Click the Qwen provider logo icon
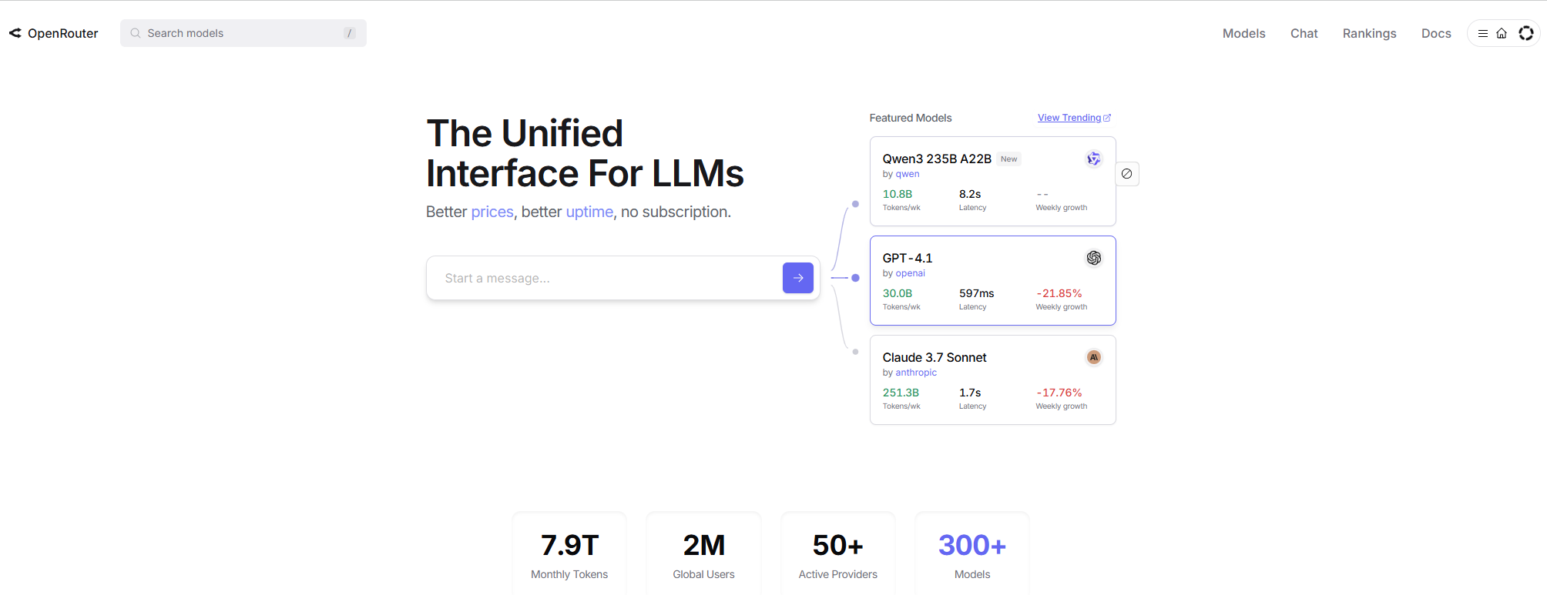Image resolution: width=1547 pixels, height=595 pixels. (x=1093, y=159)
